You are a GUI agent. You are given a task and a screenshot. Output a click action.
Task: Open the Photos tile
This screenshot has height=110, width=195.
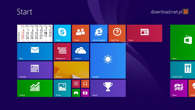[62, 88]
